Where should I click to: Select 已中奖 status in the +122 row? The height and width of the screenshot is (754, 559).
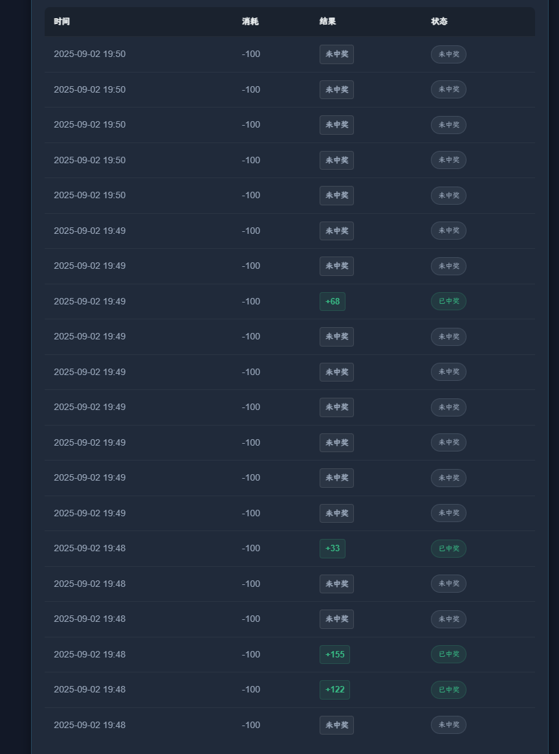pyautogui.click(x=448, y=690)
